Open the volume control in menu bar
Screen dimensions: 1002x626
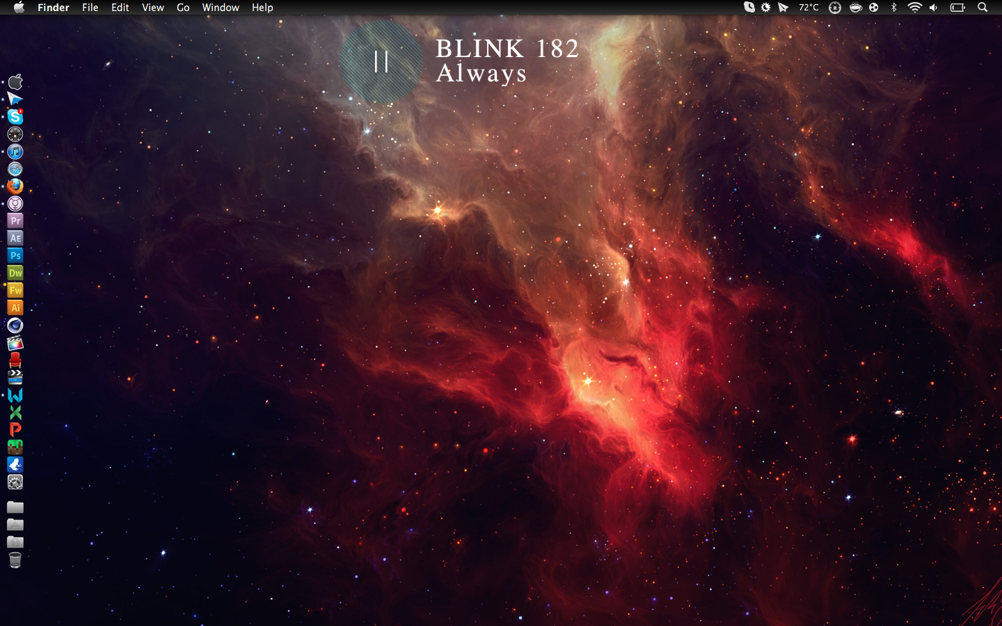(x=934, y=7)
